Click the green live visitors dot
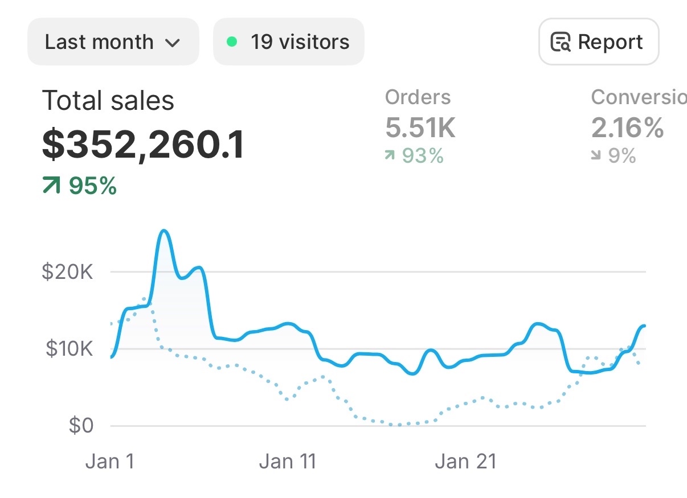Screen dimensions: 687x498 [232, 42]
